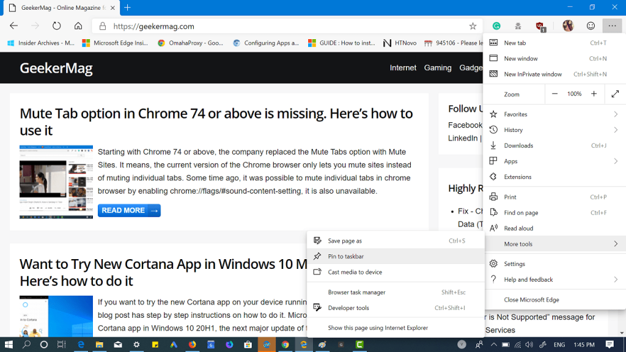This screenshot has width=626, height=352.
Task: Increase zoom with the plus button
Action: [x=594, y=94]
